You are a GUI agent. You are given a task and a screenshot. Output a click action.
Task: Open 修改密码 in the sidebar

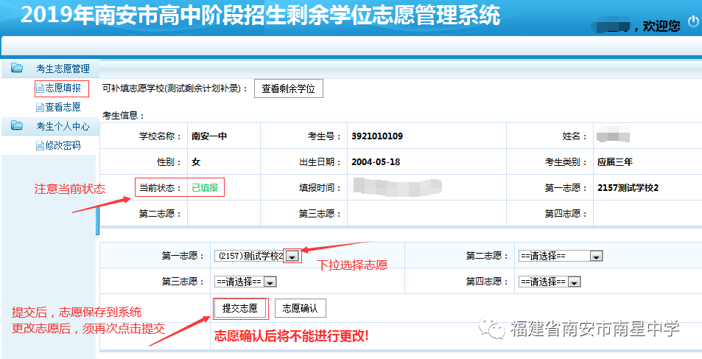pyautogui.click(x=63, y=146)
